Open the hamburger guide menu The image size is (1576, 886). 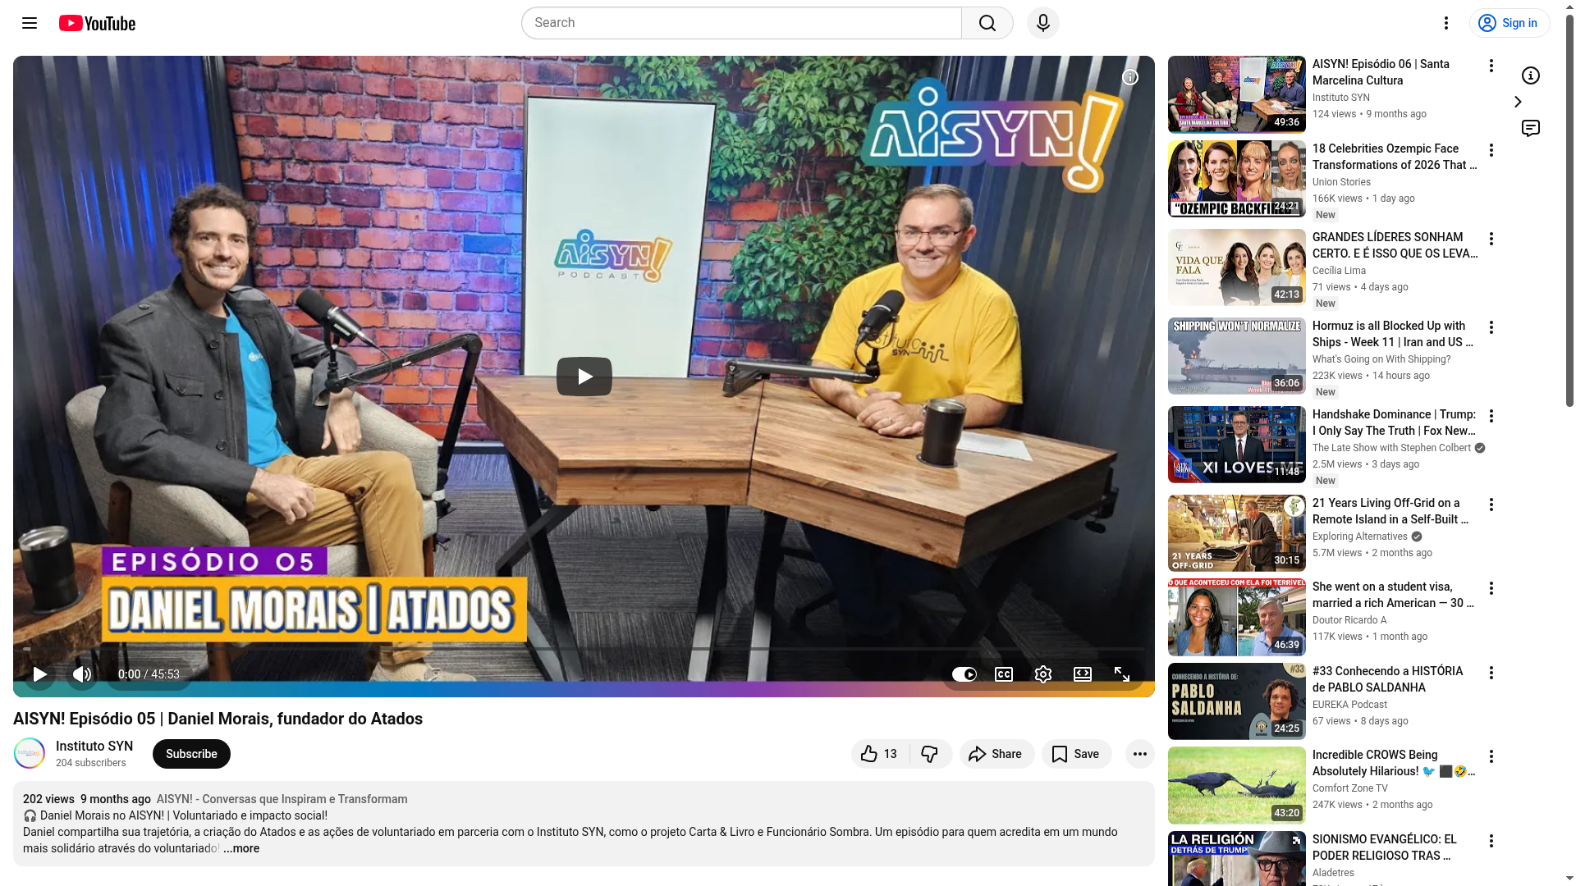pos(30,23)
